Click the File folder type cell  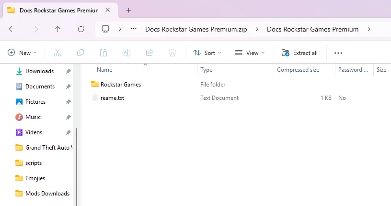point(213,85)
